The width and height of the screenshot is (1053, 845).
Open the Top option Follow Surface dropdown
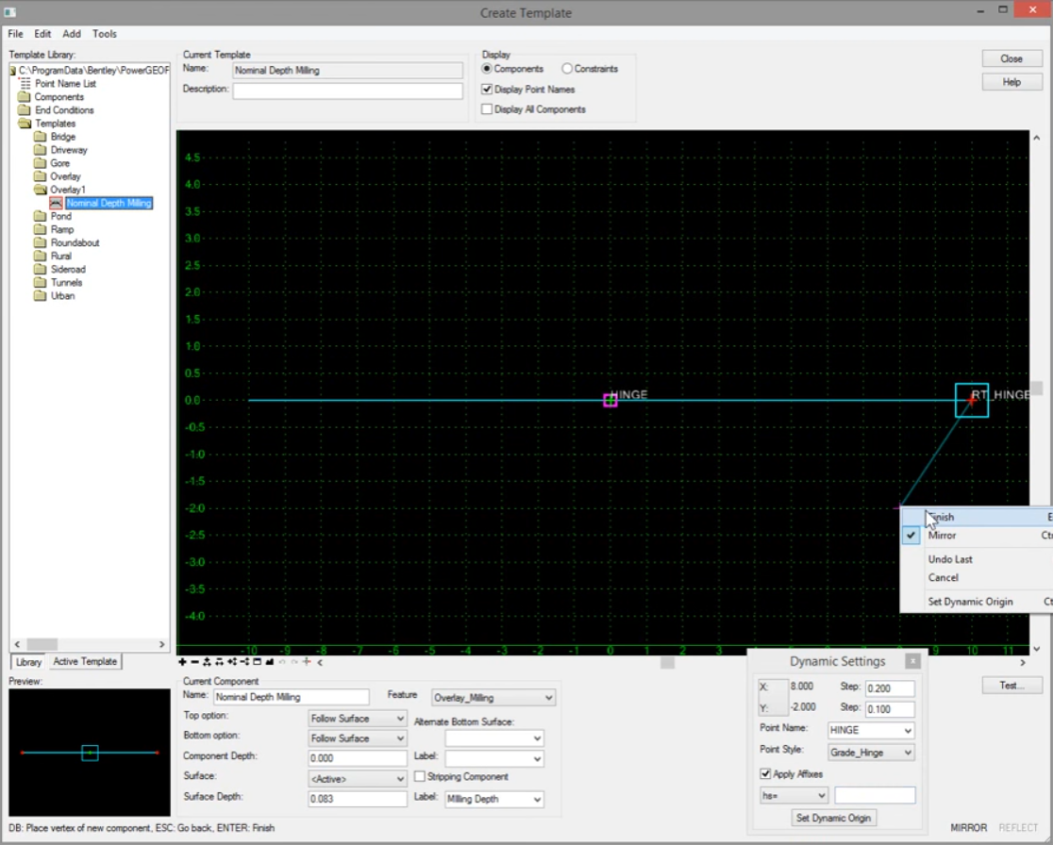coord(401,718)
